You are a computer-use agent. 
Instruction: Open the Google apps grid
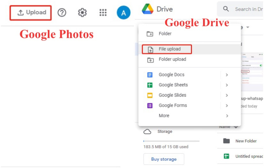coord(103,12)
